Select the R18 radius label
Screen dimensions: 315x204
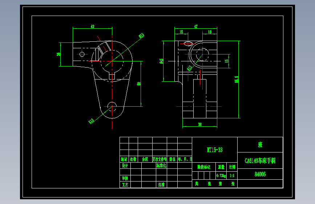[x=91, y=121]
